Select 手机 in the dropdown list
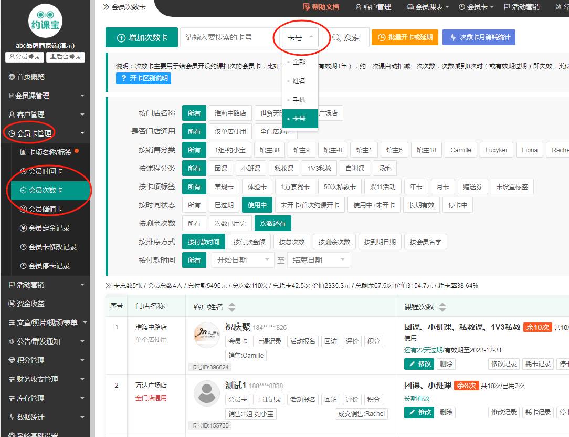Viewport: 569px width, 437px height. [x=300, y=99]
